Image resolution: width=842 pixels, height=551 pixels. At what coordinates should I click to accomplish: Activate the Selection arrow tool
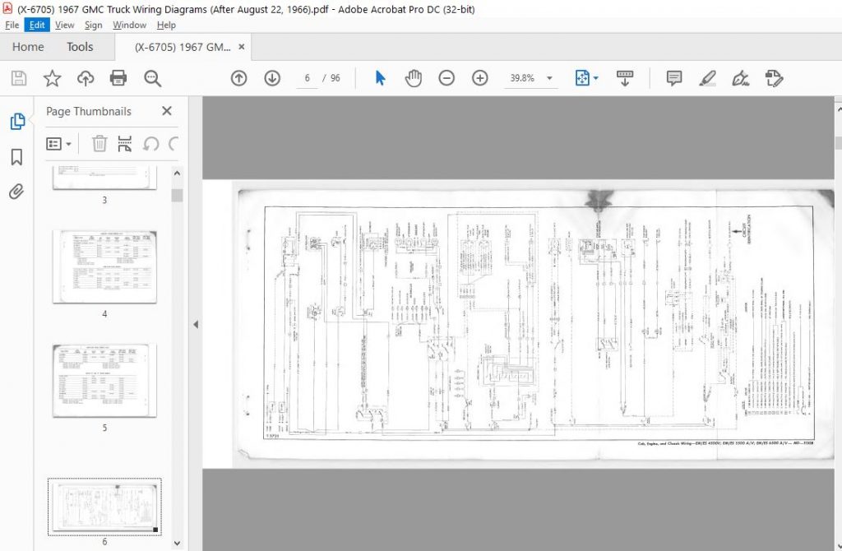click(x=380, y=78)
